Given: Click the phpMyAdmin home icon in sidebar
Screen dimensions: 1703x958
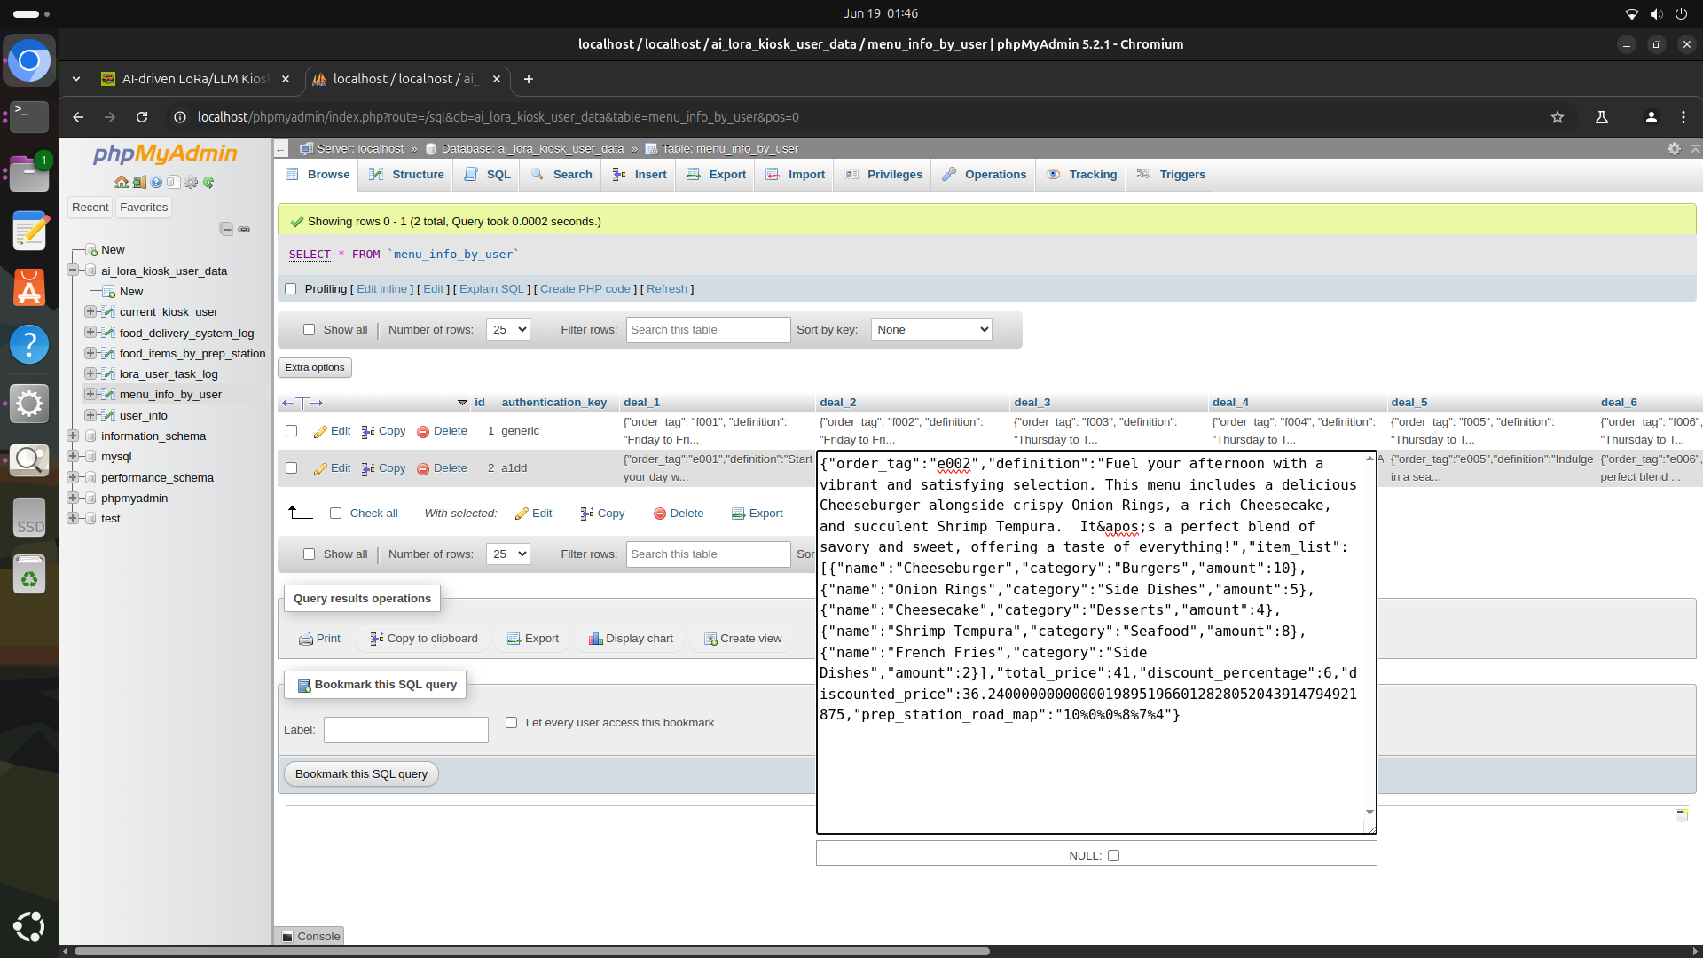Looking at the screenshot, I should tap(122, 182).
